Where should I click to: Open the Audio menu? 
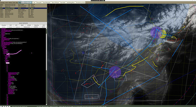pyautogui.click(x=7, y=3)
